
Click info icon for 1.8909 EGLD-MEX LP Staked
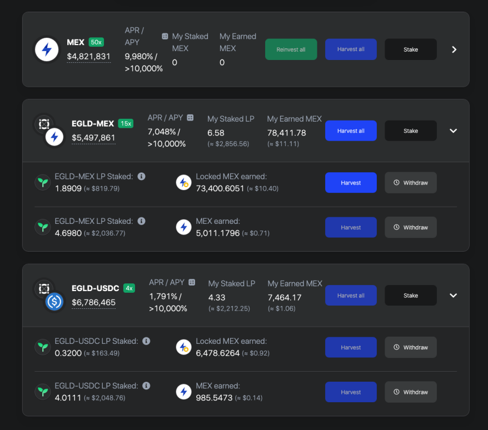tap(142, 177)
